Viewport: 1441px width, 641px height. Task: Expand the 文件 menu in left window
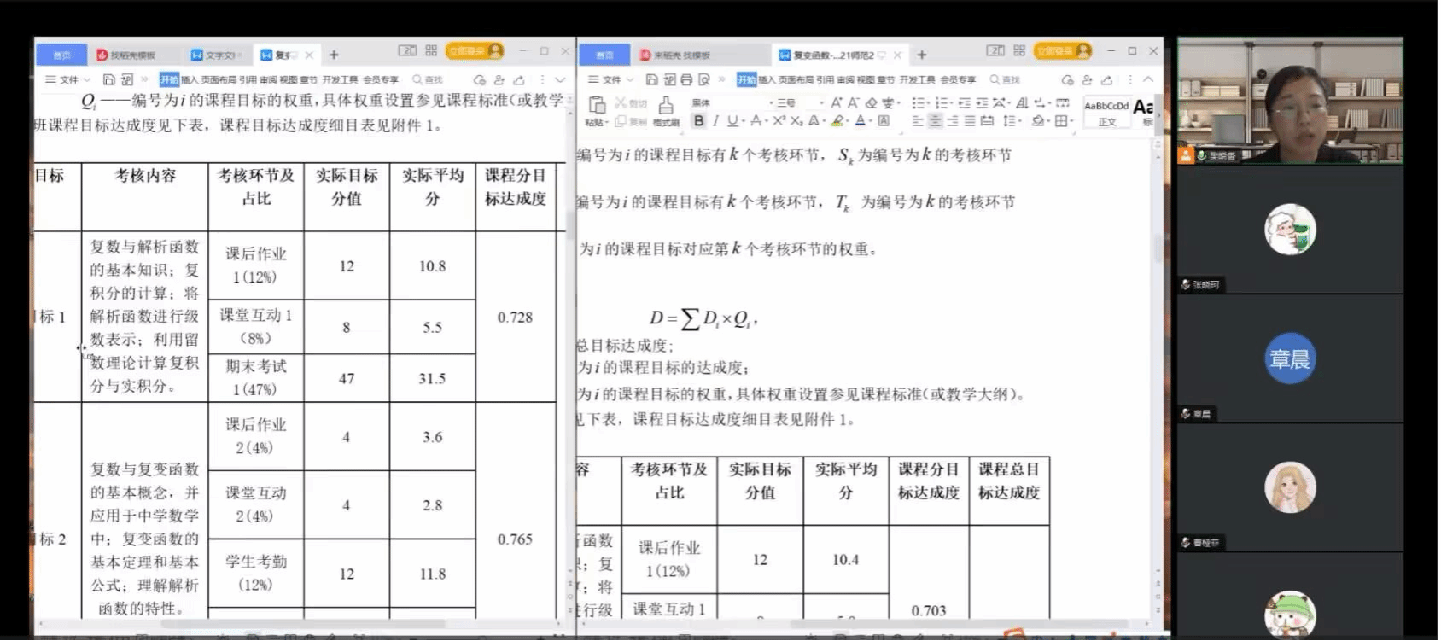(x=67, y=79)
